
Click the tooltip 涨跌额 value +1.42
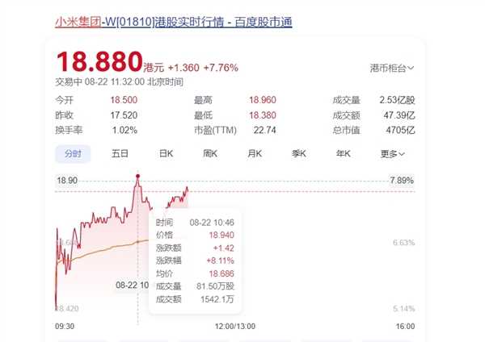[x=223, y=248]
